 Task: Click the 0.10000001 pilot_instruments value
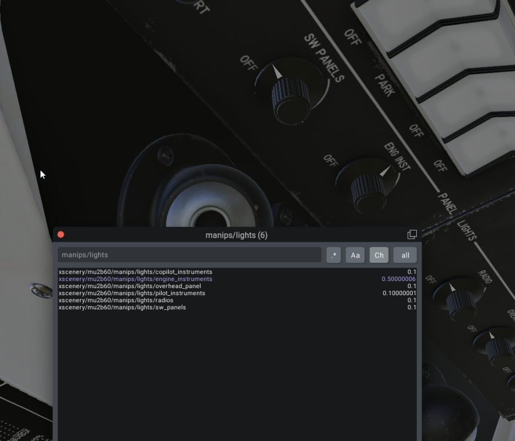(399, 293)
